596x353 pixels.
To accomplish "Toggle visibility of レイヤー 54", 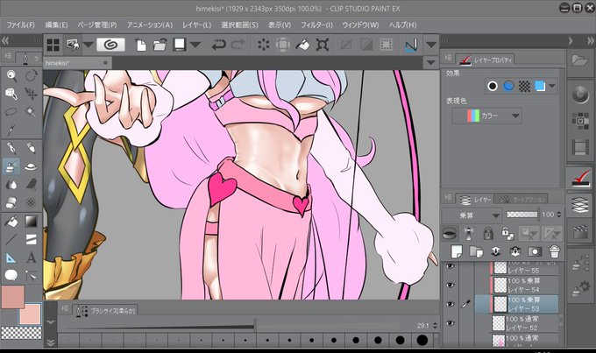I will pyautogui.click(x=450, y=285).
